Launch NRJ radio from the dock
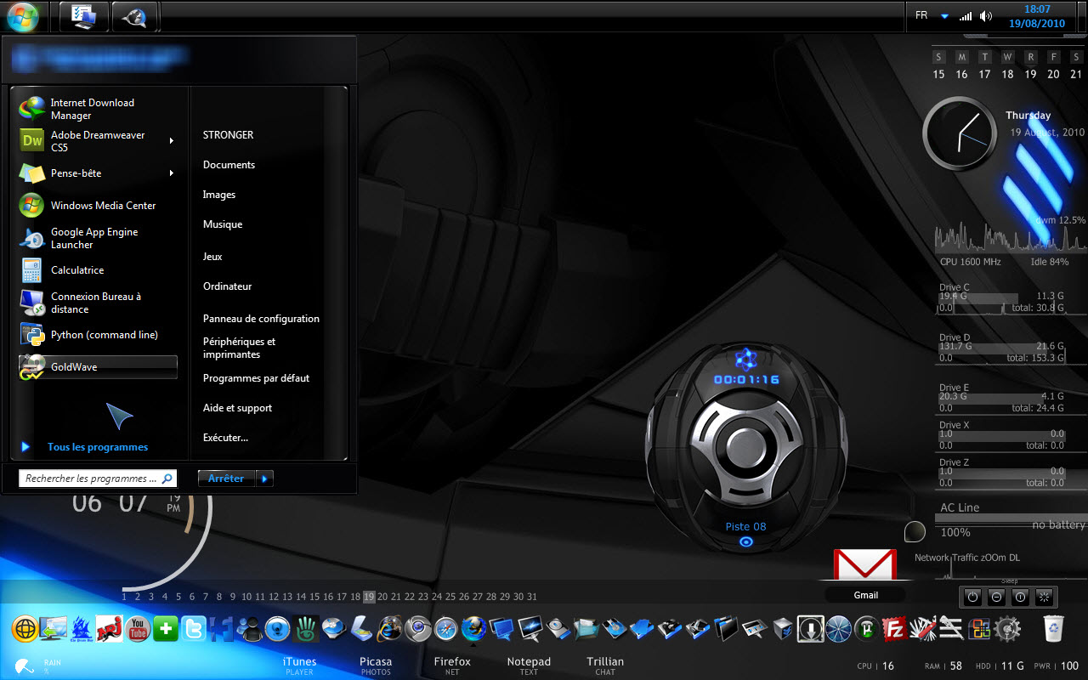This screenshot has height=680, width=1088. [110, 629]
